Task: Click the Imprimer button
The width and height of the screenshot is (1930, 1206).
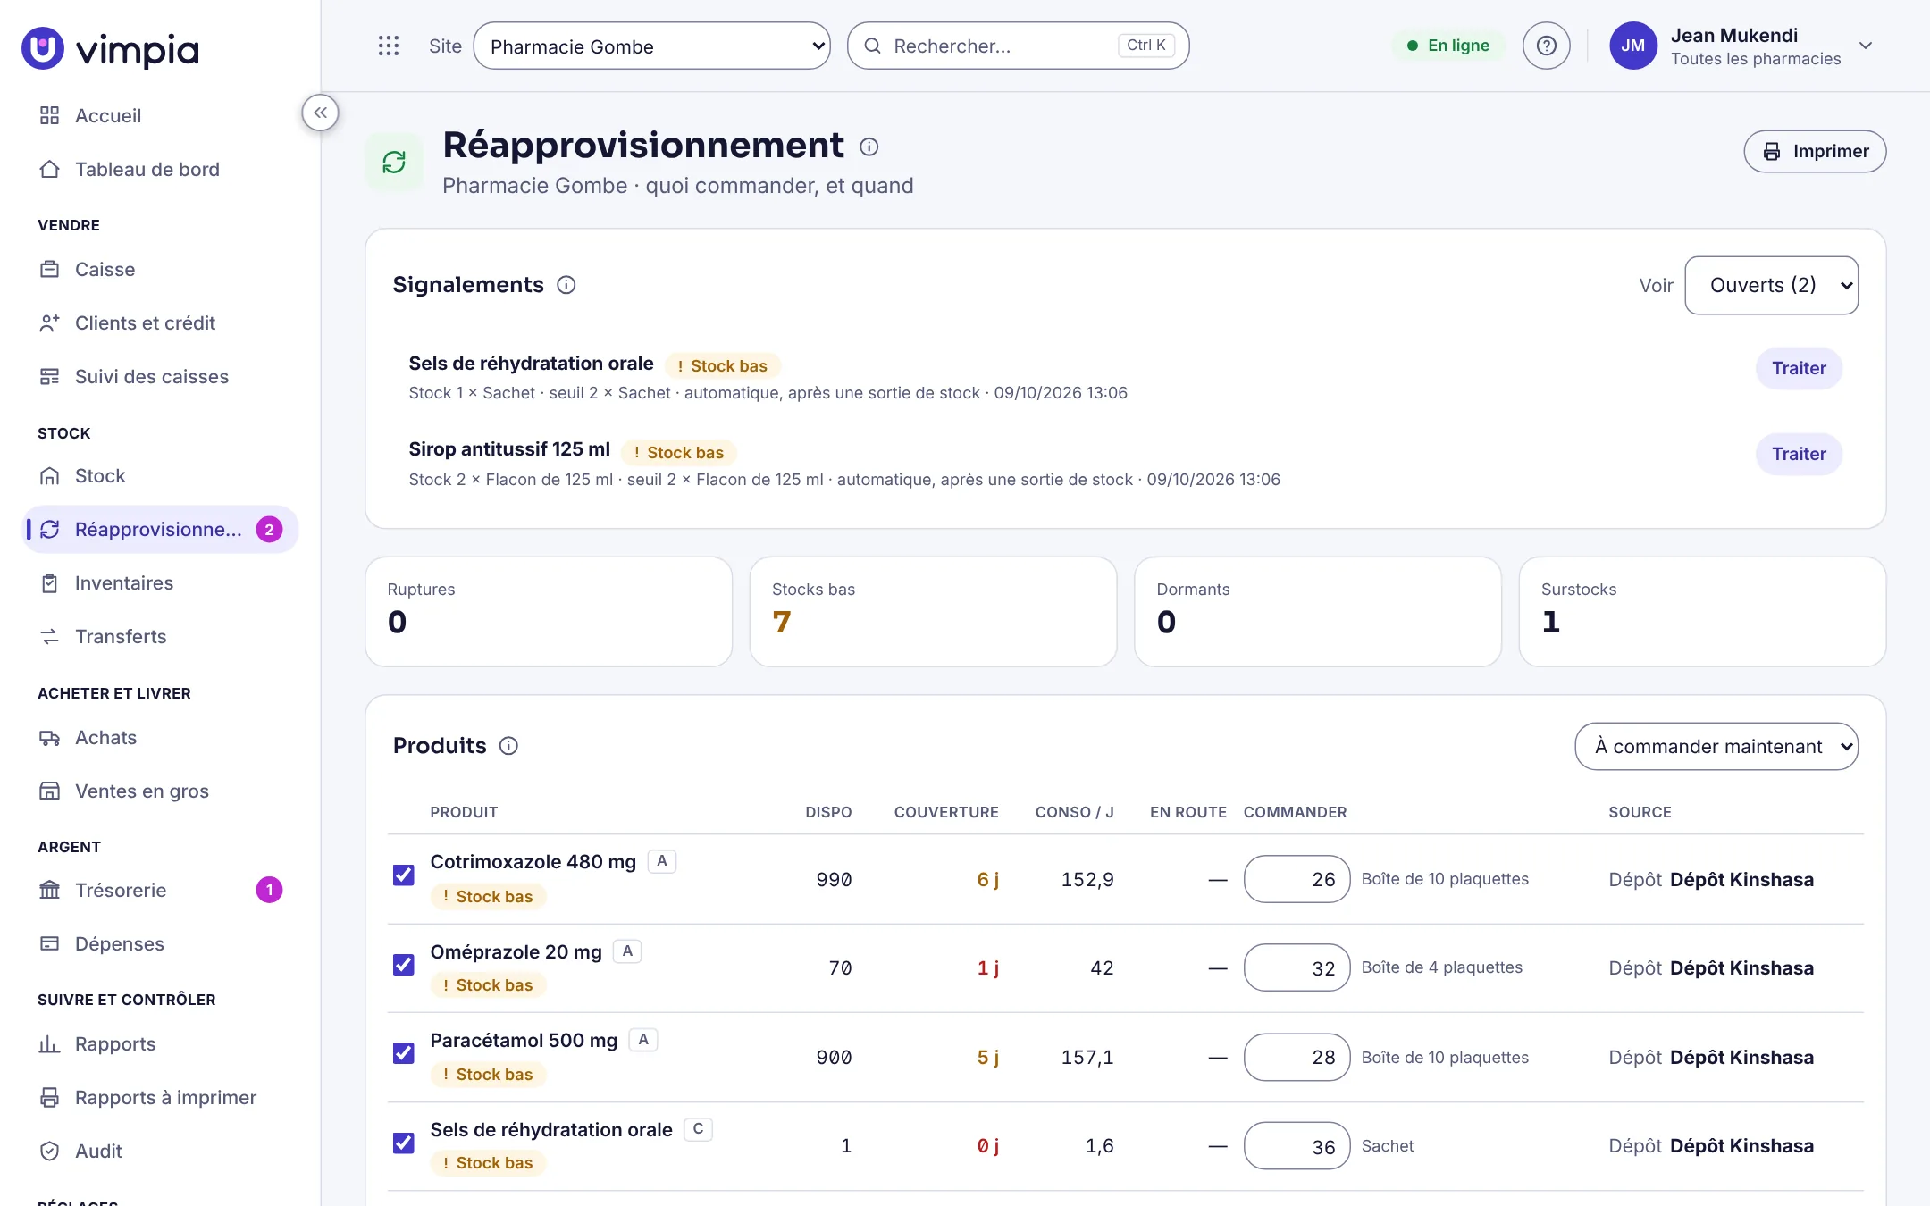Action: tap(1815, 151)
